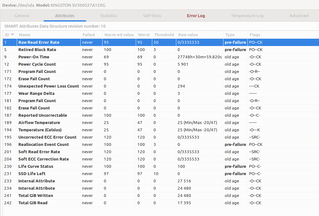Select the Life Curve Status row
Screen dimensions: 319x216
(161, 167)
